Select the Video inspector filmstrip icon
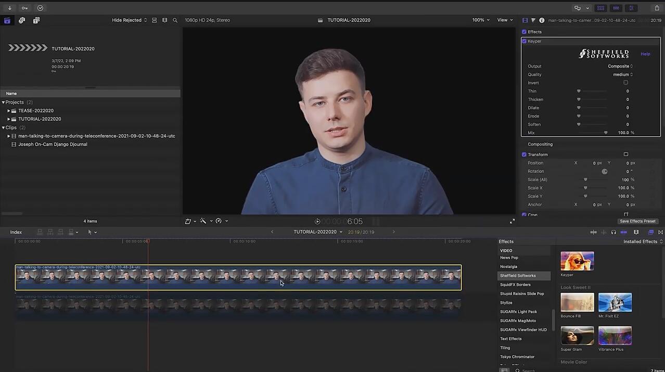Viewport: 665px width, 372px height. 525,20
